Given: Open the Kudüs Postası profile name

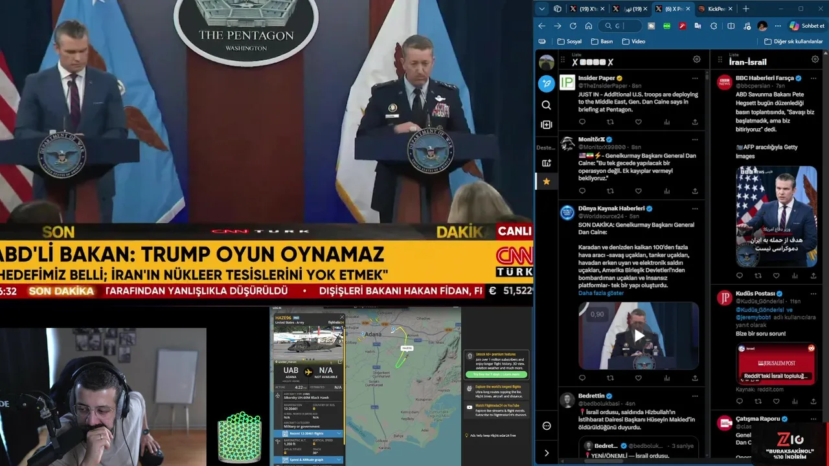Looking at the screenshot, I should coord(755,293).
